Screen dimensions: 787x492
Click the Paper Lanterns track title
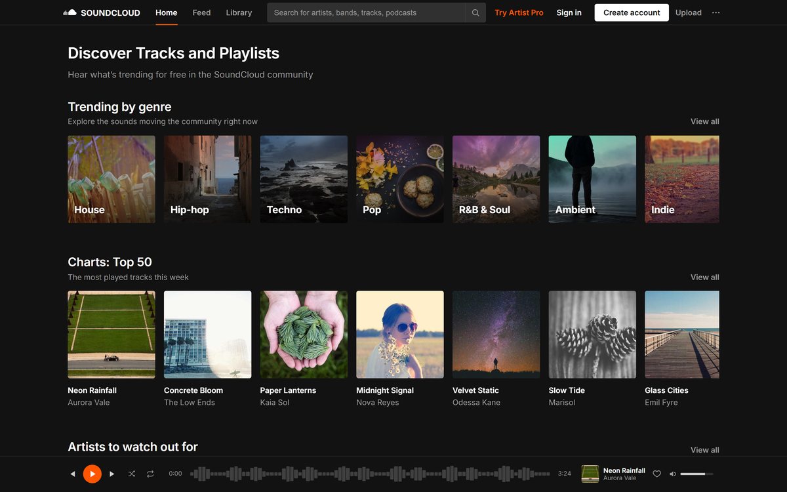(x=288, y=390)
